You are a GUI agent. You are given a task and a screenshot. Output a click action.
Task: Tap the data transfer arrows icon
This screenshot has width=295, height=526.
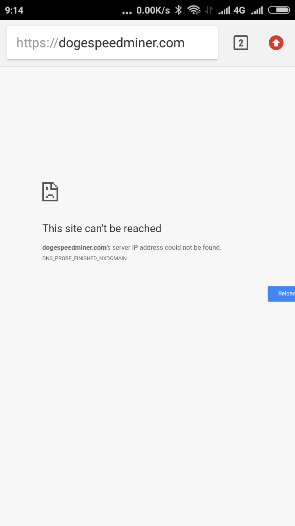pos(209,10)
